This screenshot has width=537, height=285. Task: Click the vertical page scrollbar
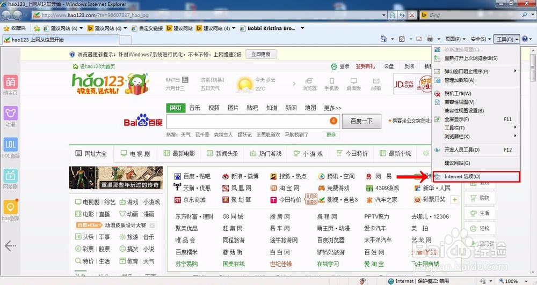[533, 162]
